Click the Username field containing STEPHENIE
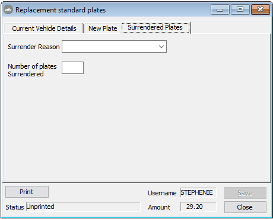Image resolution: width=273 pixels, height=219 pixels. point(198,192)
